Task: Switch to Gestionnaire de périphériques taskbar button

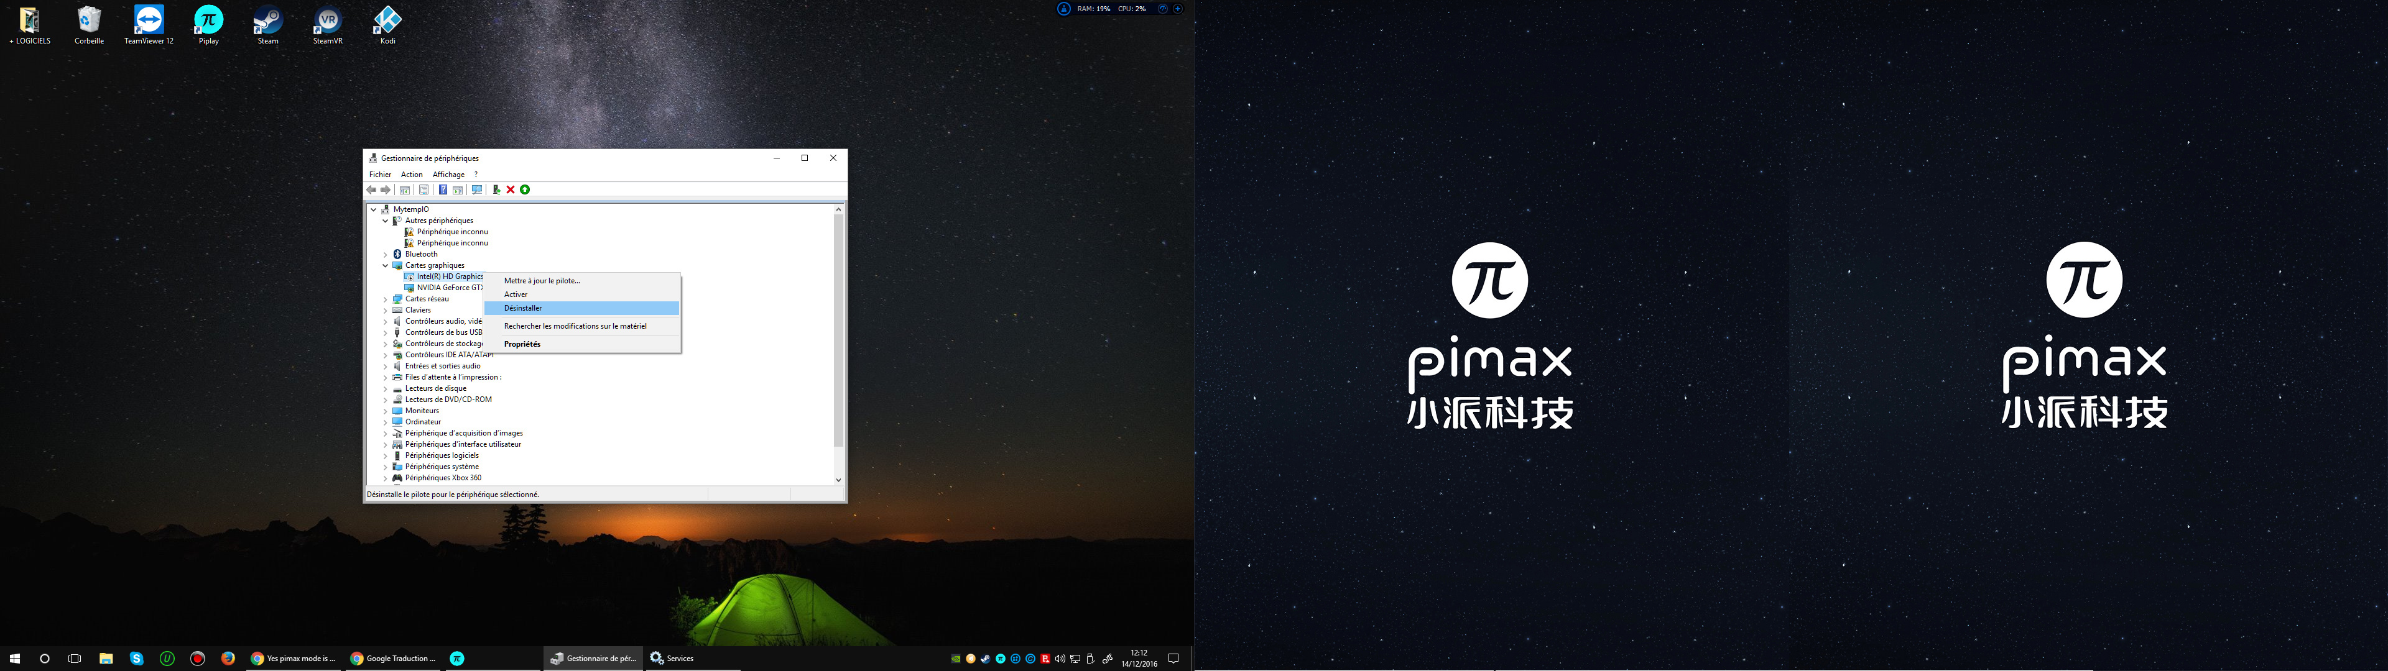Action: coord(593,659)
